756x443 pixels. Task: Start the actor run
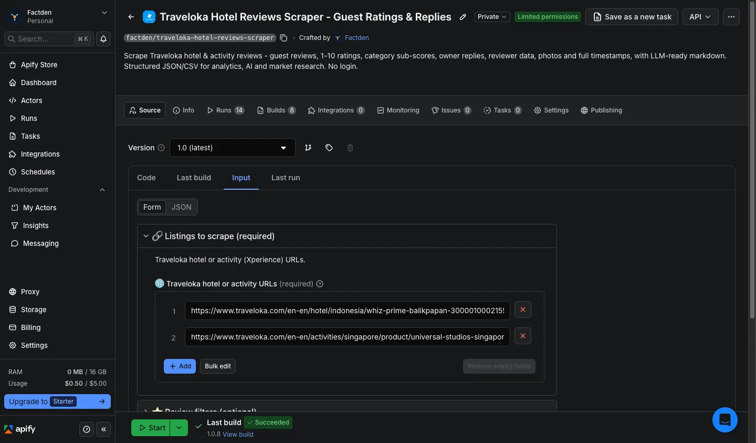pos(151,428)
